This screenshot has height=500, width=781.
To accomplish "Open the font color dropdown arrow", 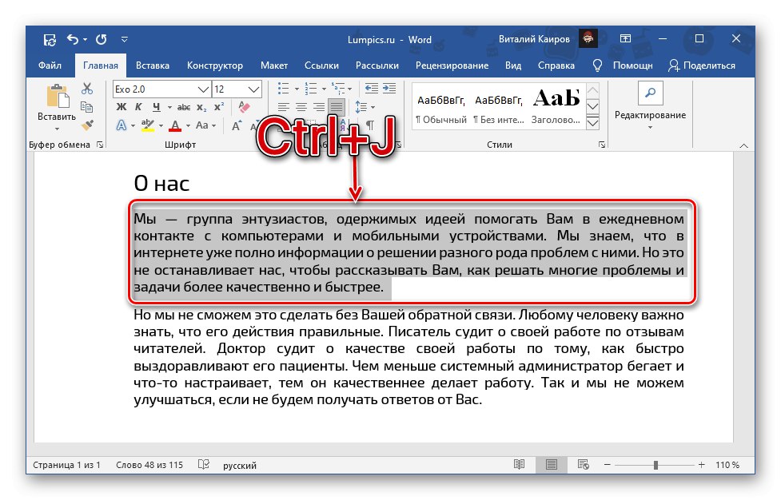I will tap(187, 125).
